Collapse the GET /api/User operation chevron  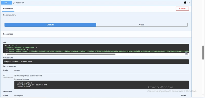click(x=189, y=2)
